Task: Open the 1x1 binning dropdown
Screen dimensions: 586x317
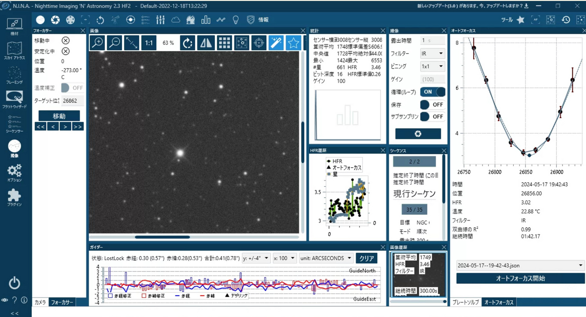Action: [x=433, y=66]
